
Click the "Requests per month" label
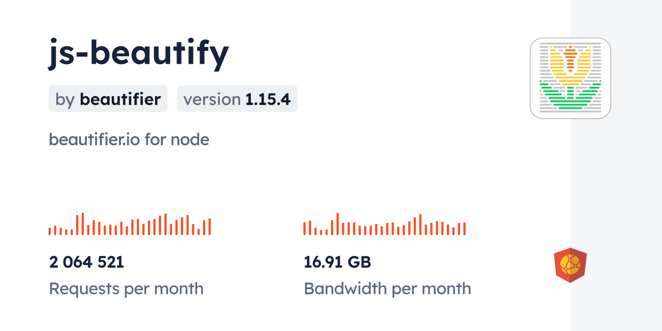[x=126, y=289]
